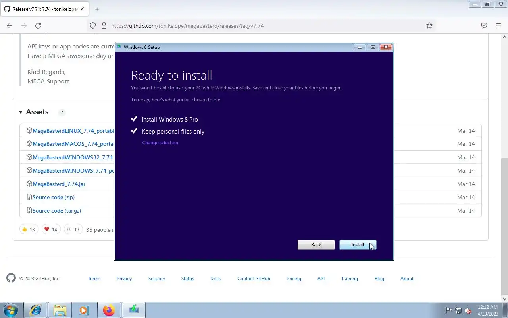Open the Change selection link
Screen dimensions: 508x318
160,143
